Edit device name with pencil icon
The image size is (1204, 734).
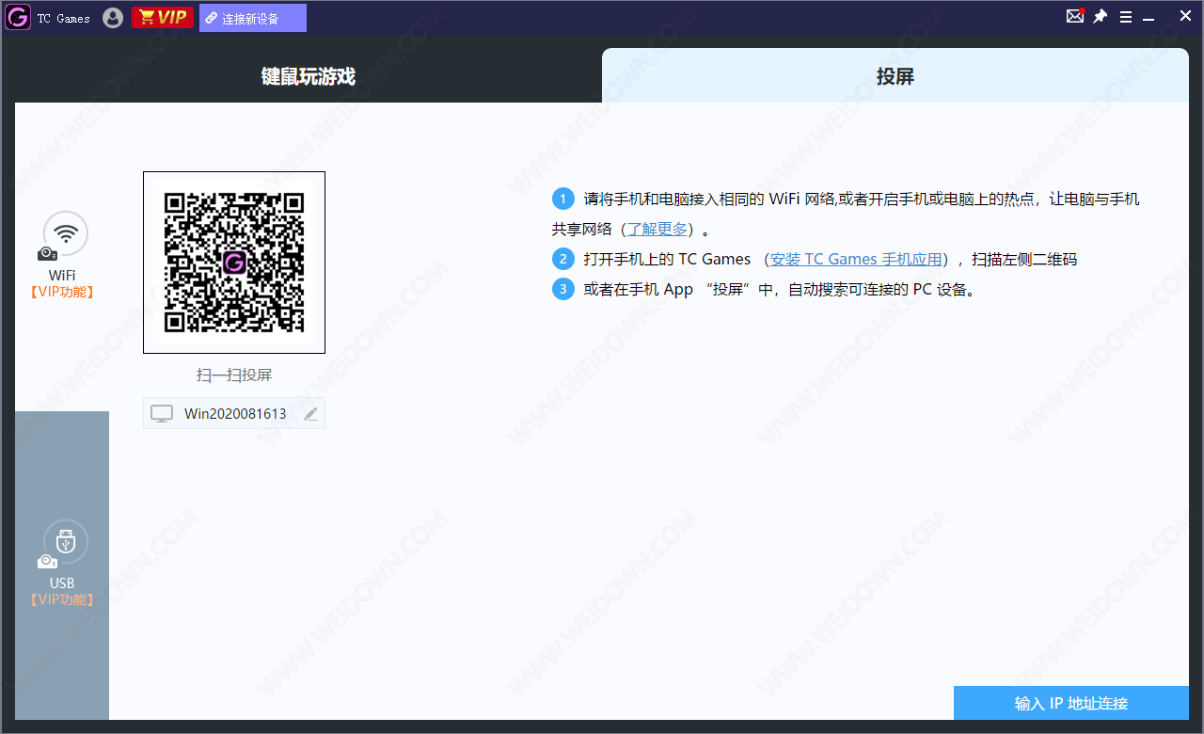click(310, 414)
